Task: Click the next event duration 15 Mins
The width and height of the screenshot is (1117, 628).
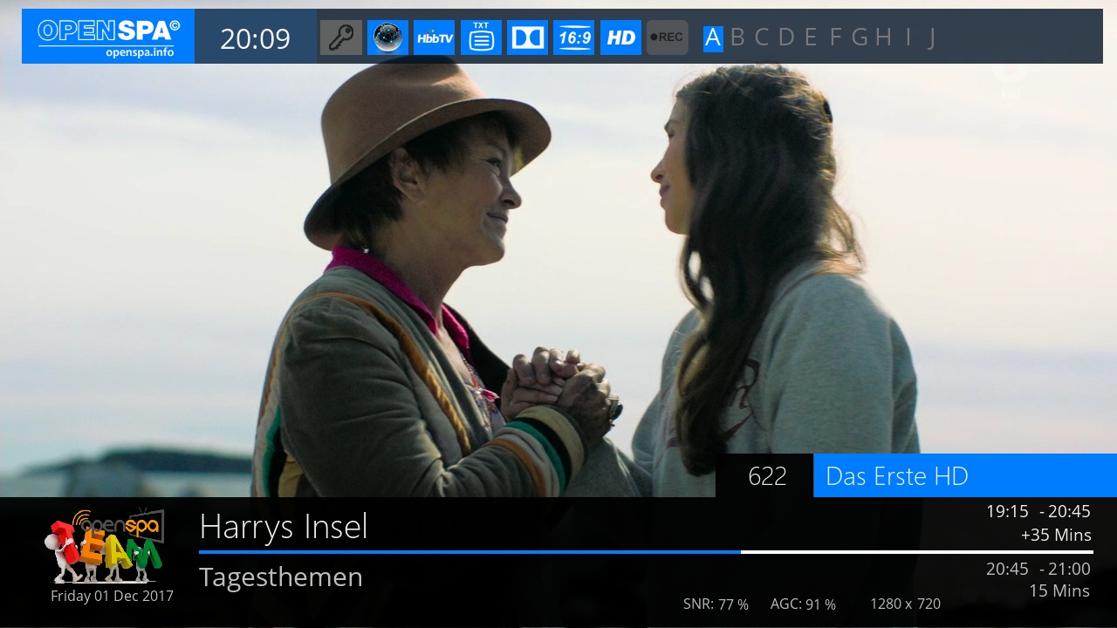Action: (1059, 591)
